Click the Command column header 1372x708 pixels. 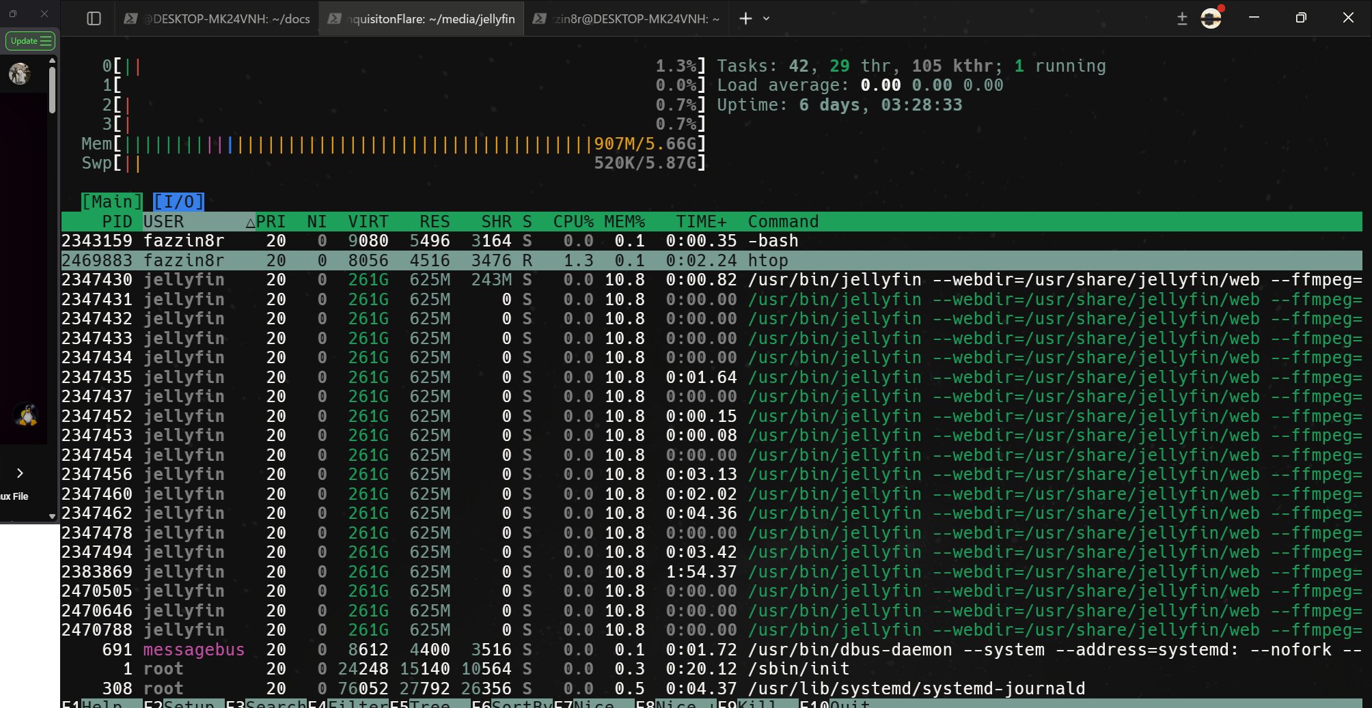(783, 222)
